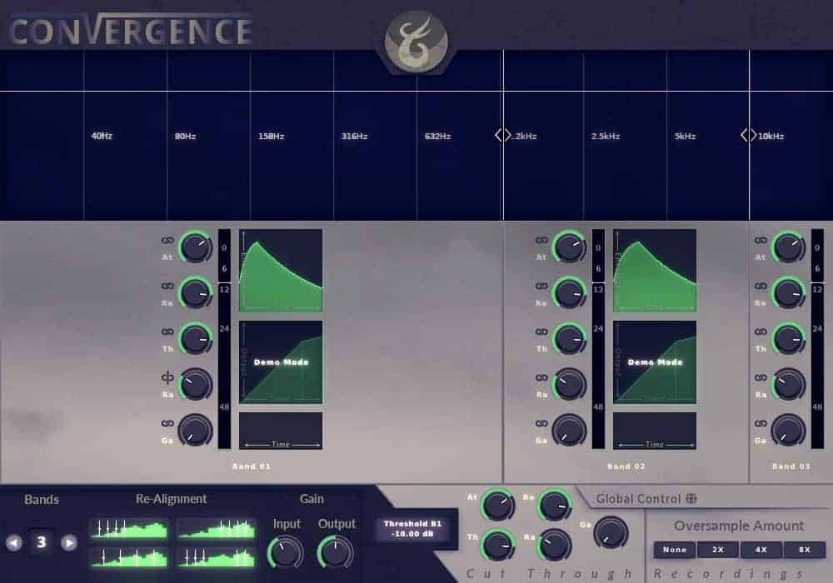833x583 pixels.
Task: Click the unlinked Ratio icon in Band 01
Action: 168,377
